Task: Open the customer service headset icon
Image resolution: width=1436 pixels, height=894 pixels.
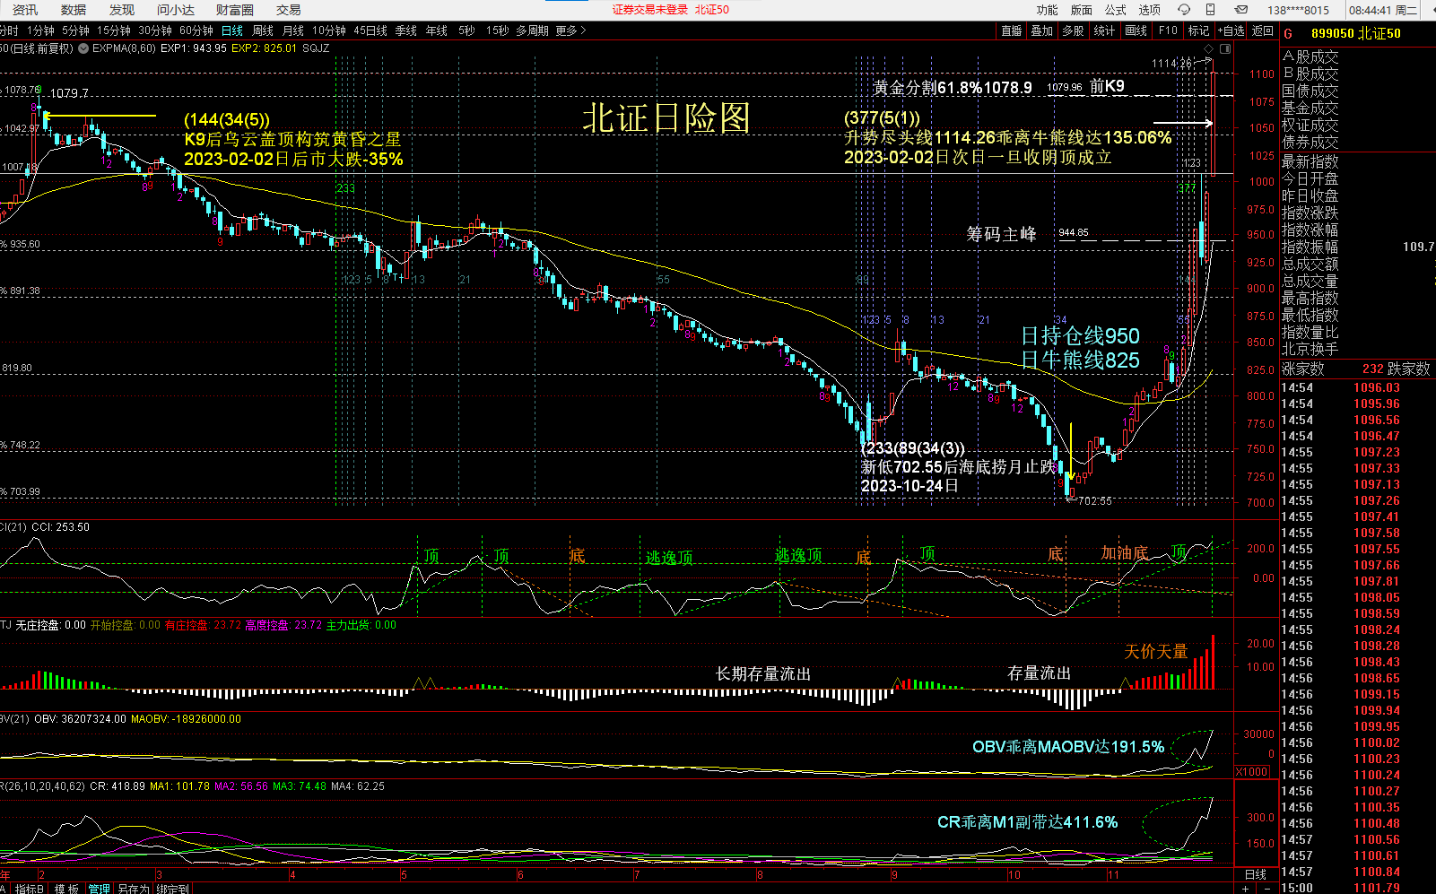Action: (1184, 10)
